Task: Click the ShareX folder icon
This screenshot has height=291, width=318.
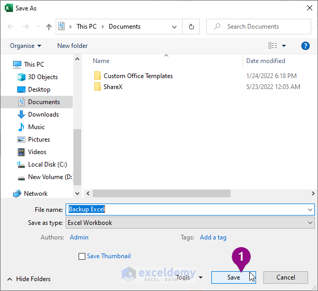Action: pyautogui.click(x=97, y=86)
